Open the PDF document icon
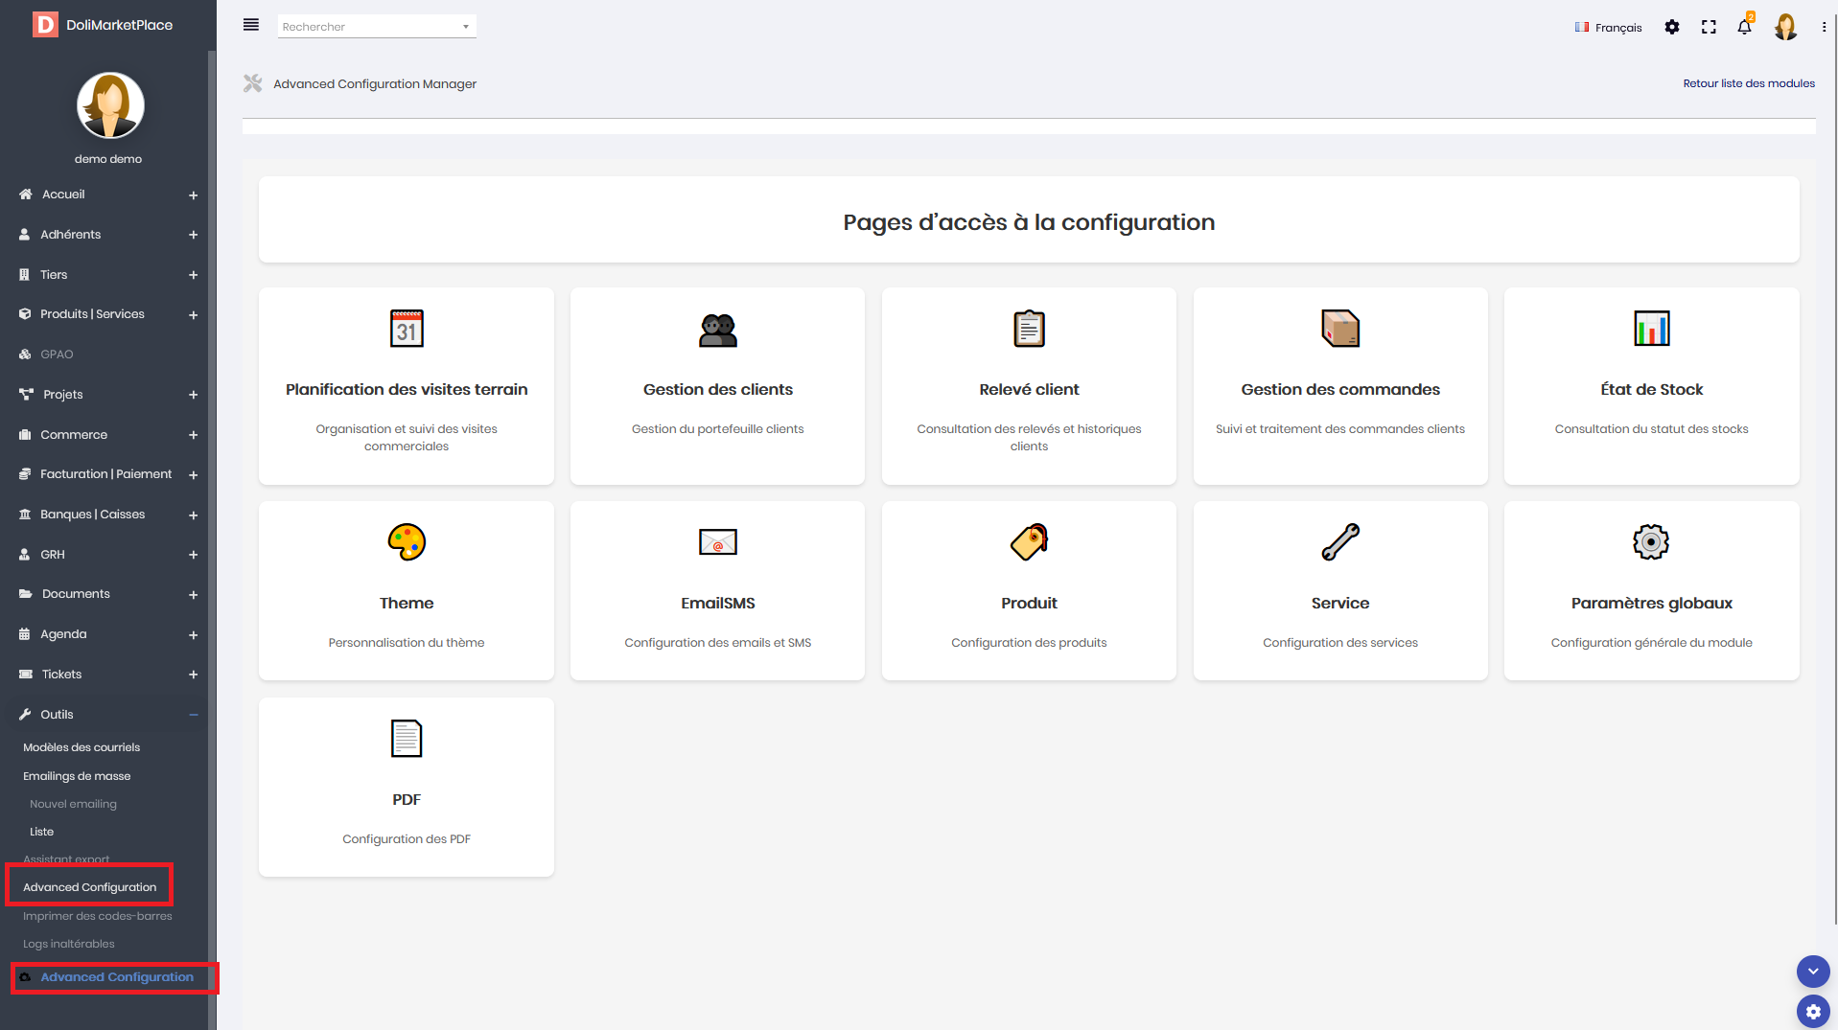The width and height of the screenshot is (1838, 1030). click(x=407, y=739)
